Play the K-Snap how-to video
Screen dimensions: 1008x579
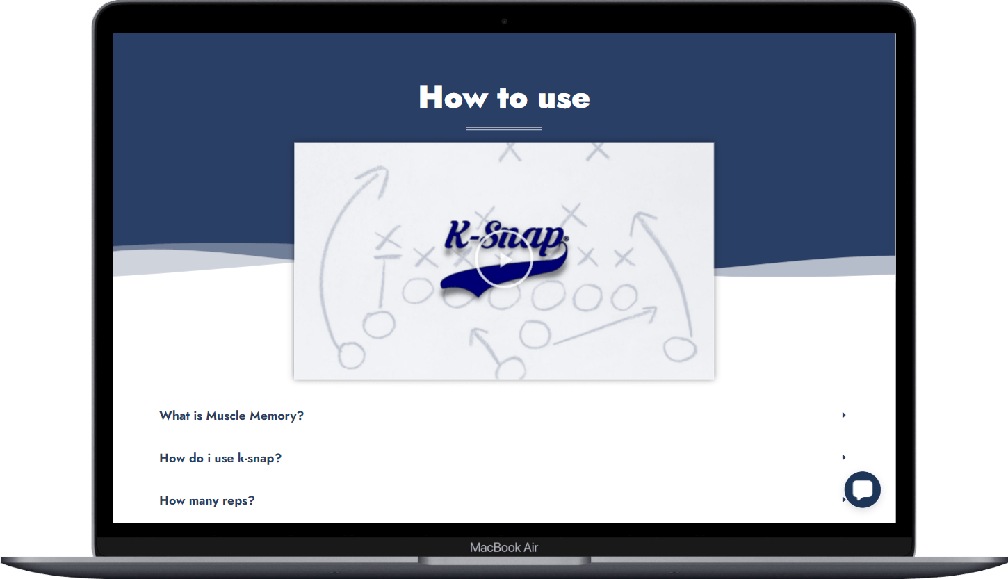pos(504,260)
